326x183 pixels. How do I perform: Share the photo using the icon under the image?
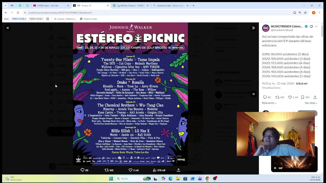point(179,170)
